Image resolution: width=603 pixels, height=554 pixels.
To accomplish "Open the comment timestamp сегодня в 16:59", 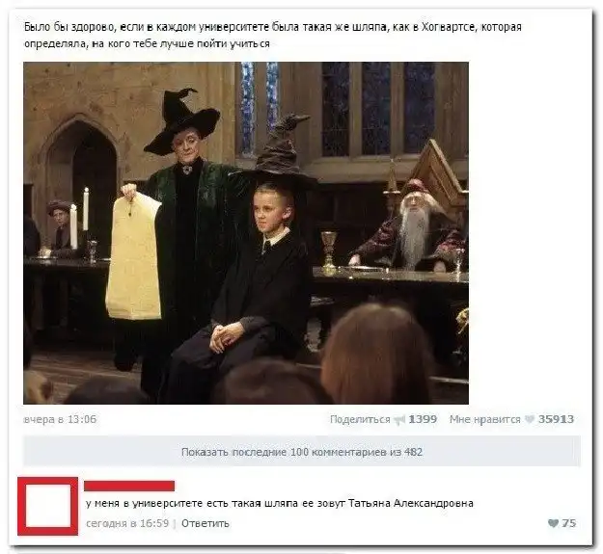I will pyautogui.click(x=127, y=523).
